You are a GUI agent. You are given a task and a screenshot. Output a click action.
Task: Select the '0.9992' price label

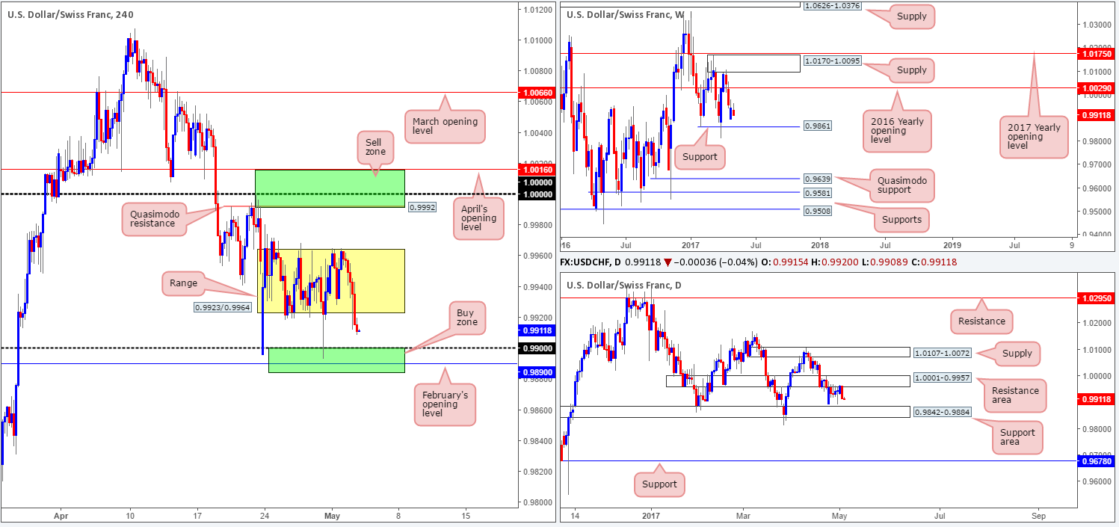pos(422,207)
